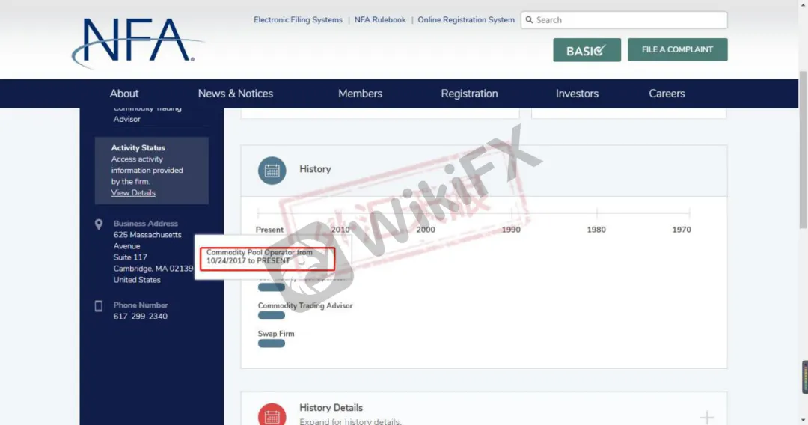Image resolution: width=808 pixels, height=425 pixels.
Task: Click the search magnifier icon
Action: (529, 20)
